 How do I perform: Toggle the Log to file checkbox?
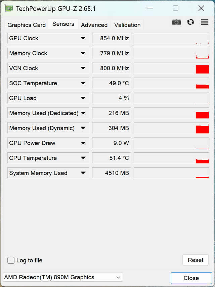[x=11, y=260]
